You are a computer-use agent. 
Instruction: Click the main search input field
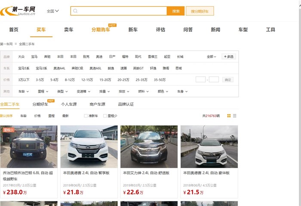[x=119, y=11]
